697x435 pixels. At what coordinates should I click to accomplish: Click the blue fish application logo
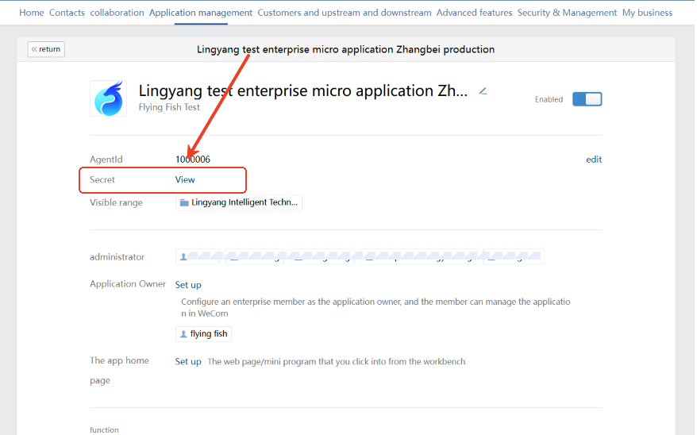(109, 98)
